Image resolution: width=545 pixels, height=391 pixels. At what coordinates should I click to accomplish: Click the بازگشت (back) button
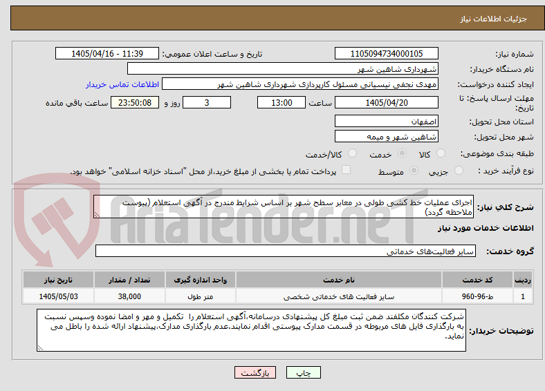(255, 372)
